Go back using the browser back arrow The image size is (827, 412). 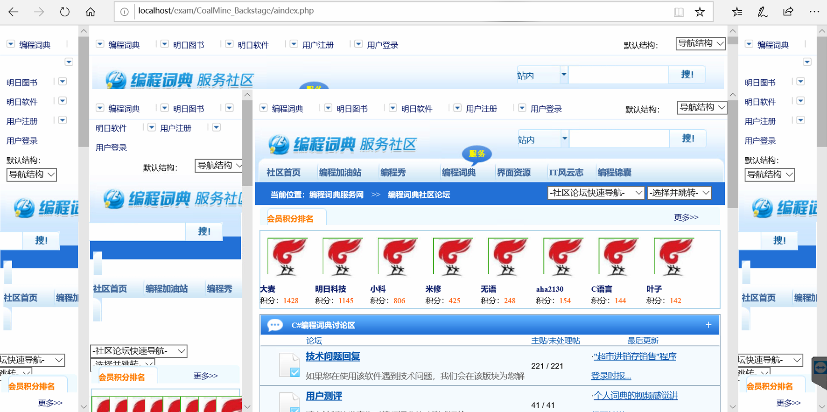14,12
